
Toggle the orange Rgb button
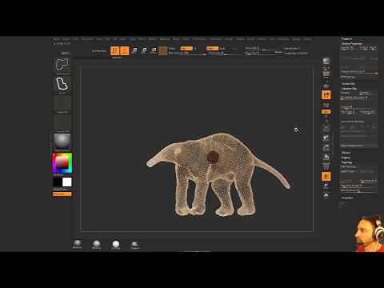click(186, 48)
